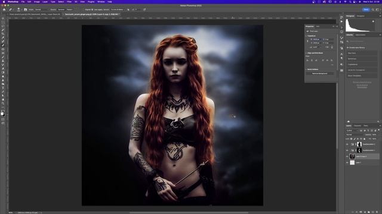This screenshot has height=214, width=382.
Task: Switch to the first document tab
Action: pyautogui.click(x=35, y=14)
